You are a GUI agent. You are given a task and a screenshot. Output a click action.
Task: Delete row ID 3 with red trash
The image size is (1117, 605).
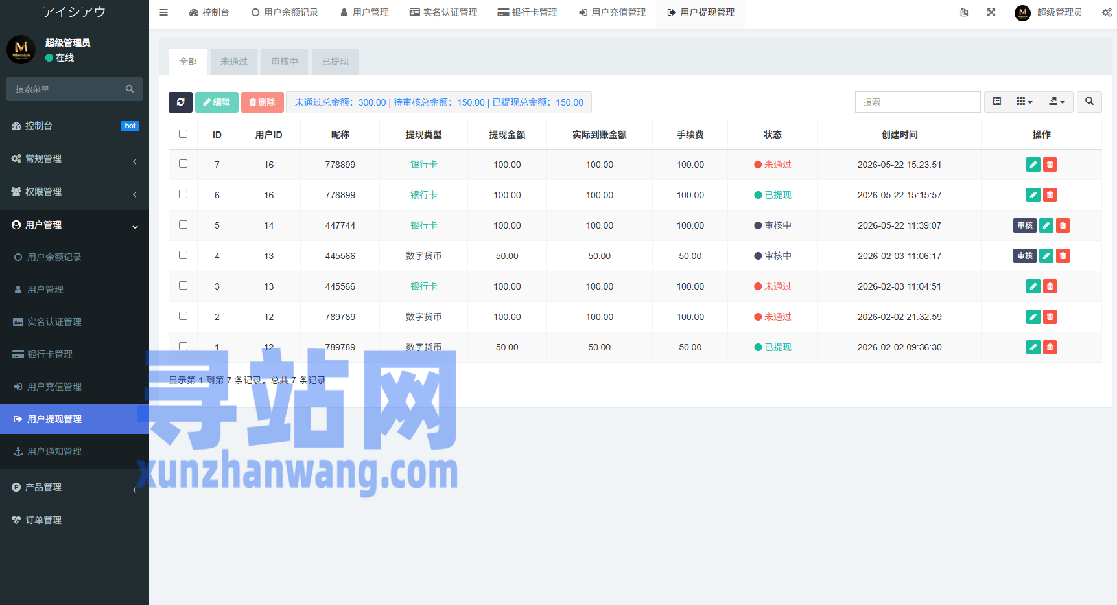(1050, 286)
